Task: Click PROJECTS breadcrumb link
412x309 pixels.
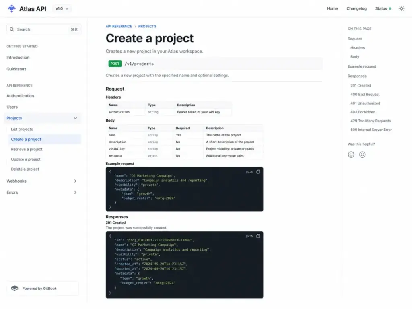Action: tap(147, 26)
